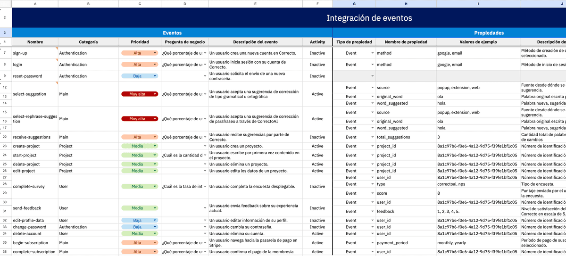Image resolution: width=566 pixels, height=256 pixels.
Task: Click the Nombre de propiedad header cell
Action: [x=406, y=42]
